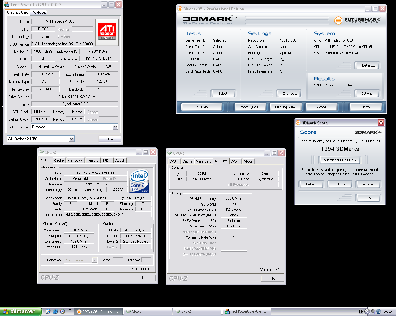Screen dimensions: 396x316
Task: Minimize the GPU-Z window
Action: [105, 5]
